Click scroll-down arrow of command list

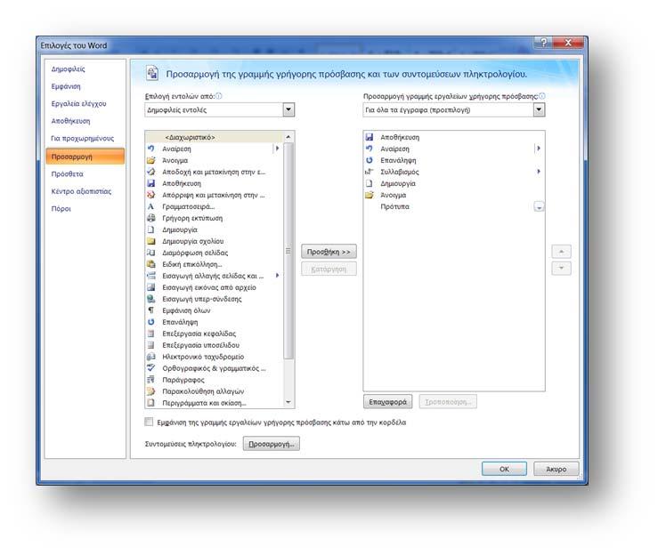(x=288, y=402)
